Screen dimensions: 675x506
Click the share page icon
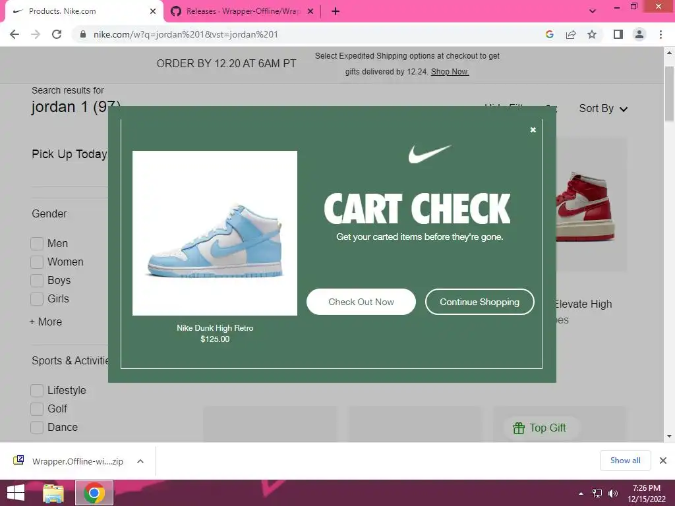tap(571, 34)
